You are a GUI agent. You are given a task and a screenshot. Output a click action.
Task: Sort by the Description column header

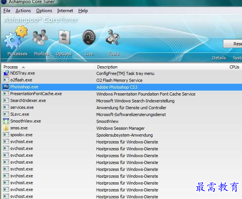point(161,67)
